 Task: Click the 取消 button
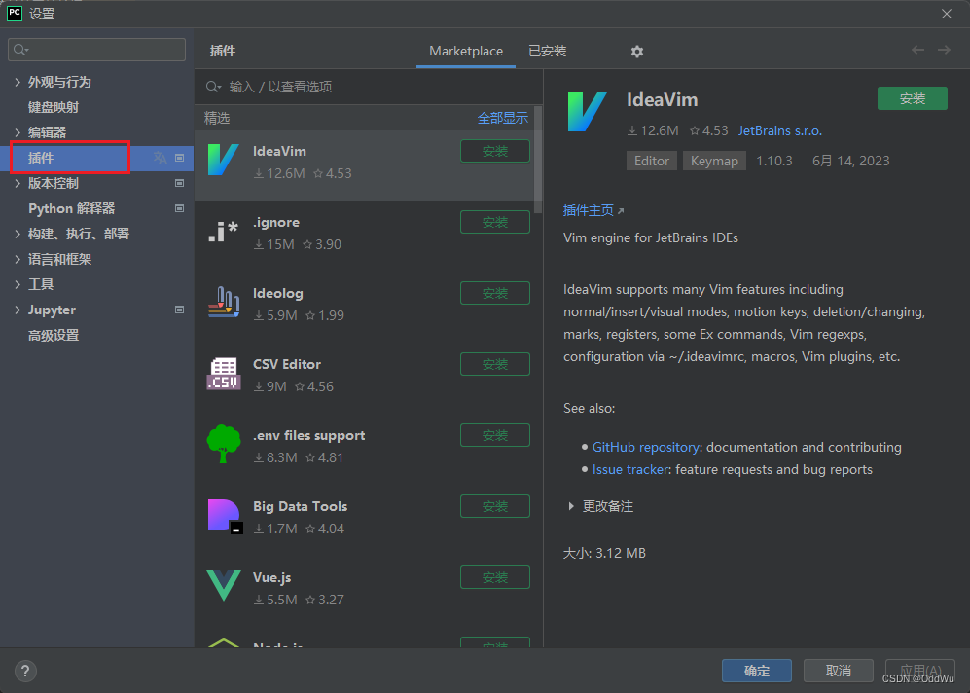[839, 671]
